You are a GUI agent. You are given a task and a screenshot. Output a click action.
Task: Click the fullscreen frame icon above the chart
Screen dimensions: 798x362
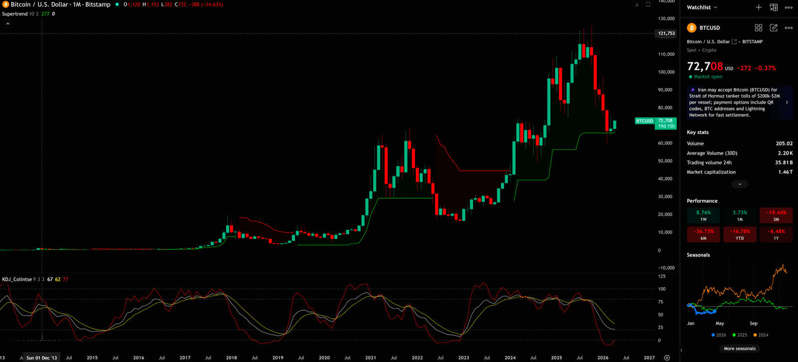(648, 4)
